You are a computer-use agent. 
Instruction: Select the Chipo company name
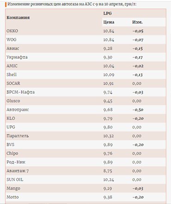coord(12,153)
